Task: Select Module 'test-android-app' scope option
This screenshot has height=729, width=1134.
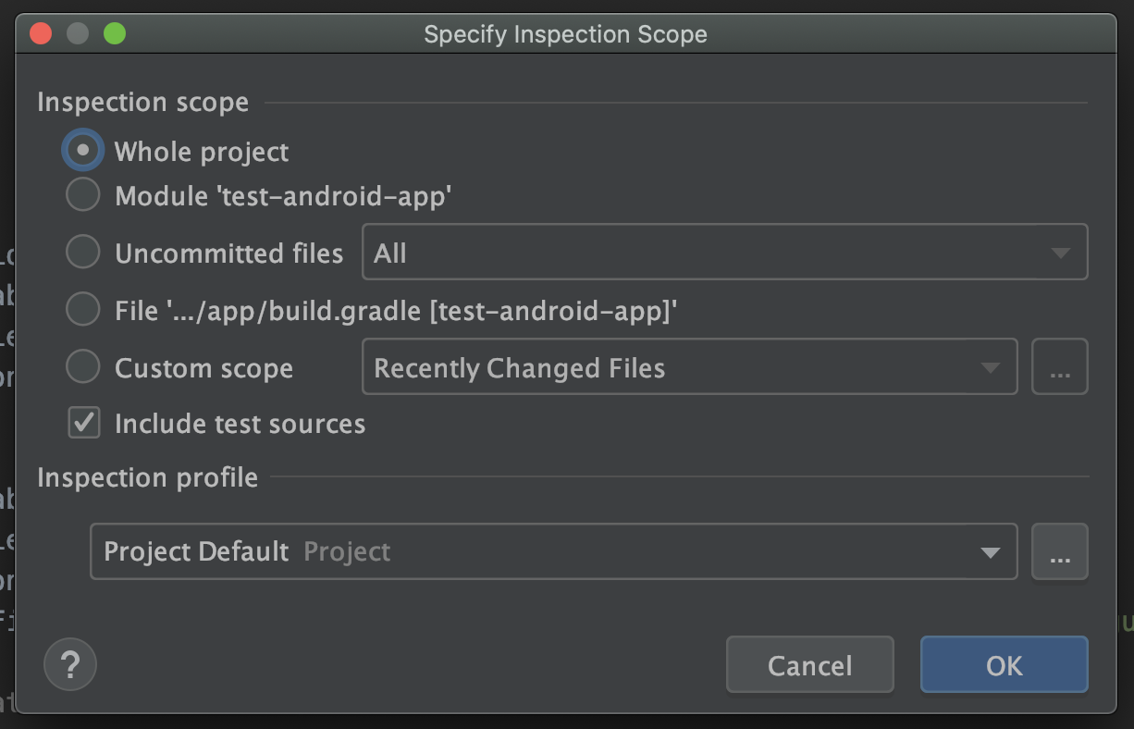Action: pos(83,195)
